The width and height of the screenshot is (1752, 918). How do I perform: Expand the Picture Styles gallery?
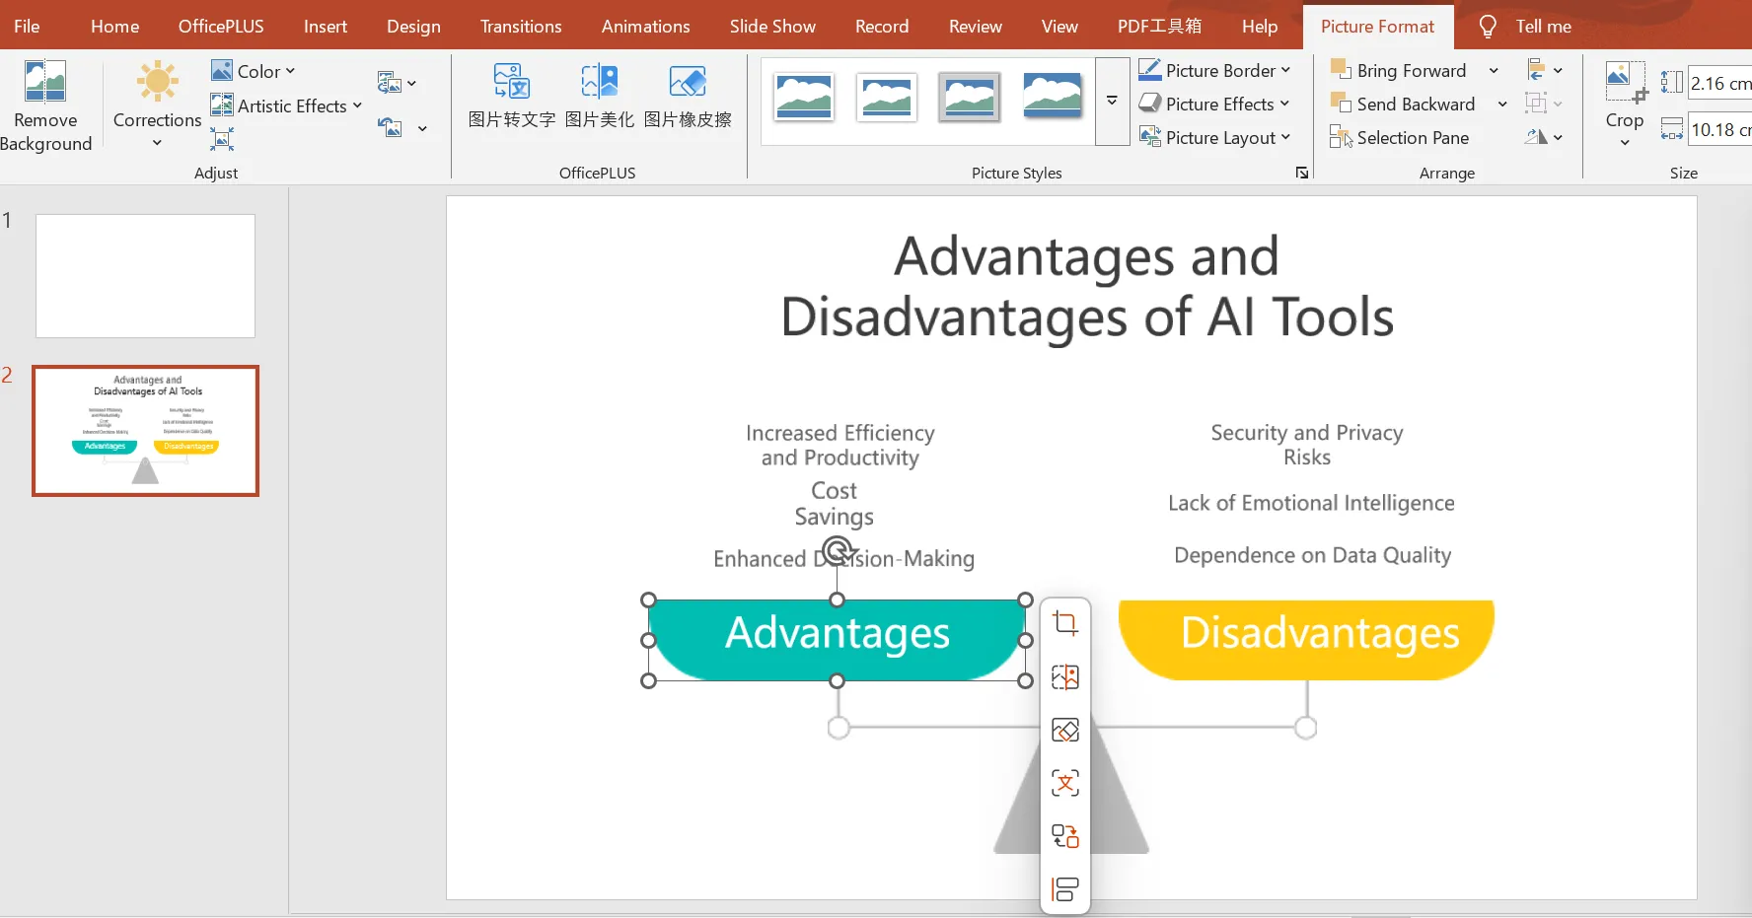pyautogui.click(x=1112, y=101)
